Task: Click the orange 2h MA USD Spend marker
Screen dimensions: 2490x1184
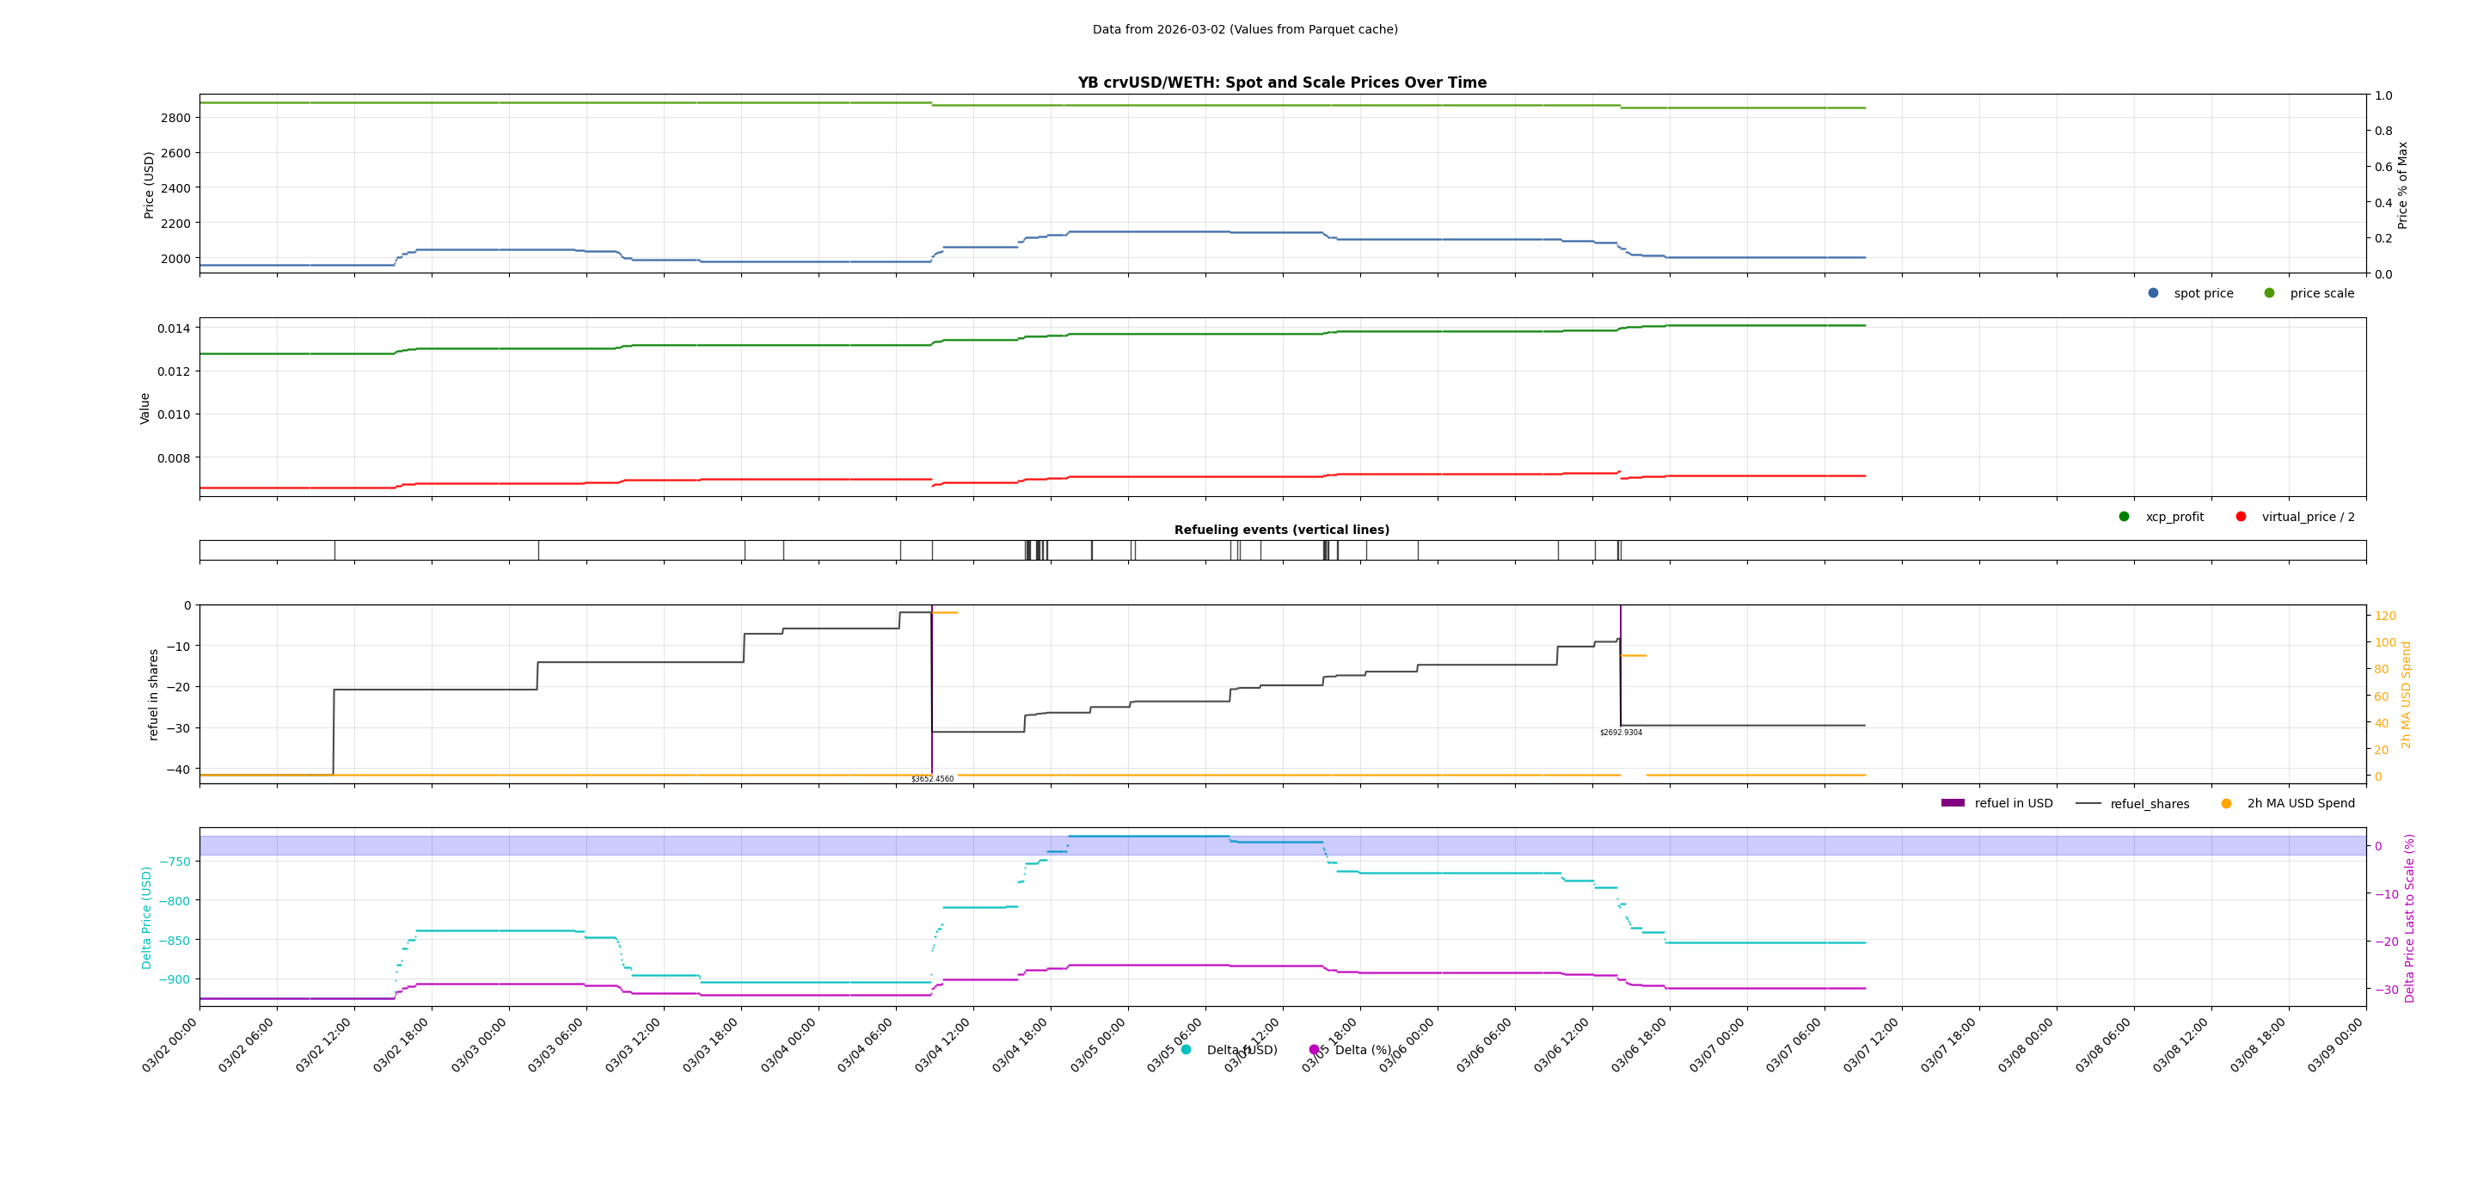Action: point(2226,803)
